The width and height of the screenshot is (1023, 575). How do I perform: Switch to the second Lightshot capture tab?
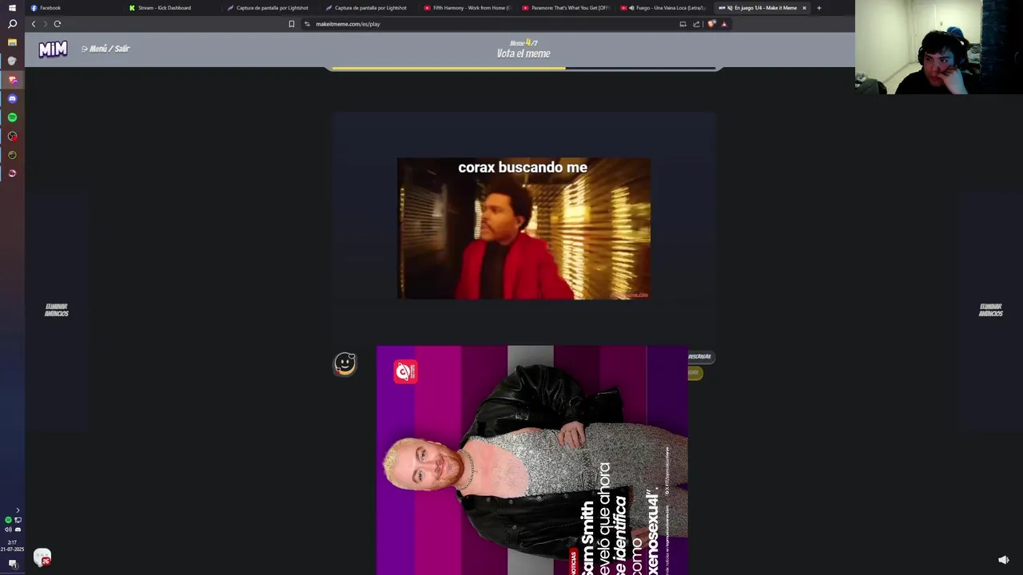(x=369, y=8)
